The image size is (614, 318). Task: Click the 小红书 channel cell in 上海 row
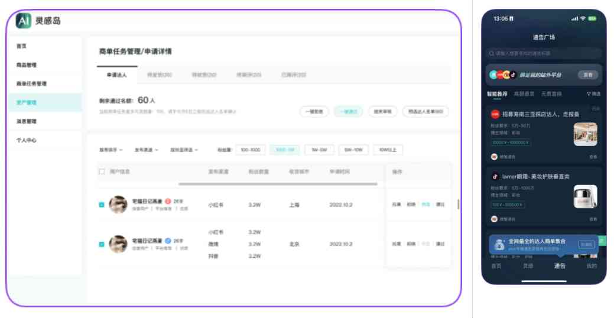[216, 205]
